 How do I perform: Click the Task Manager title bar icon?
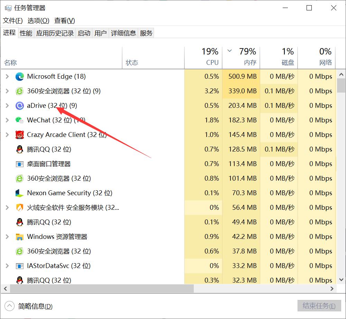pyautogui.click(x=8, y=7)
